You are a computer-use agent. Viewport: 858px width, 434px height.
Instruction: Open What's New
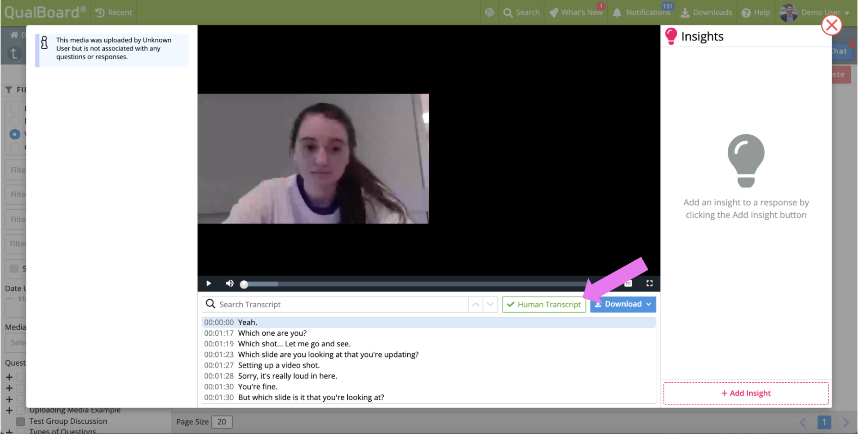tap(576, 12)
